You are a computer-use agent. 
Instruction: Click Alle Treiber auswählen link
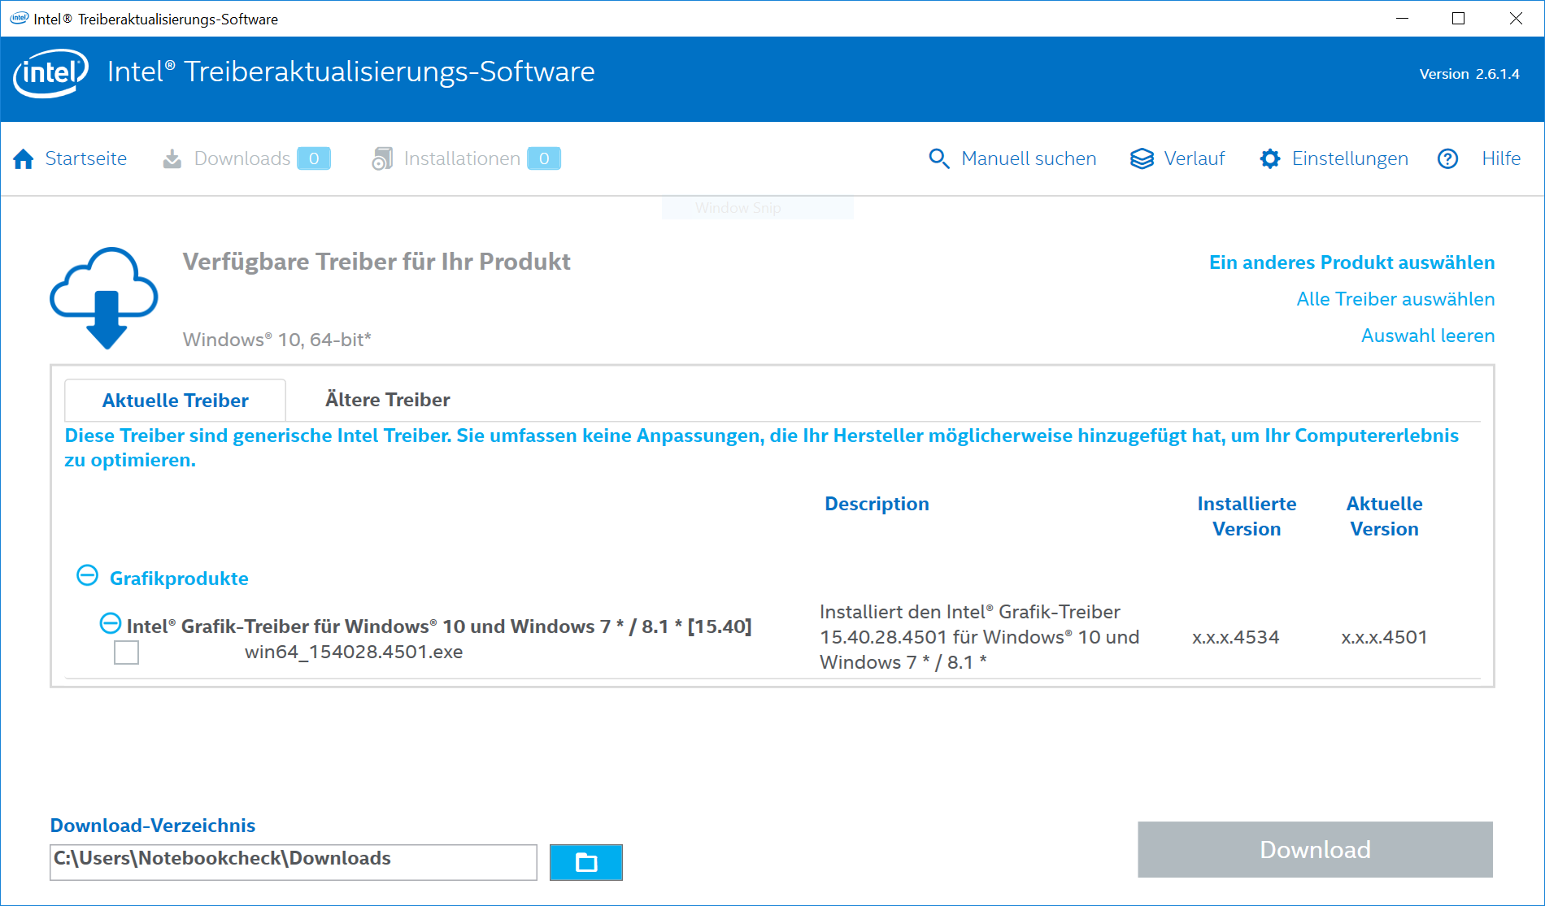pyautogui.click(x=1395, y=299)
